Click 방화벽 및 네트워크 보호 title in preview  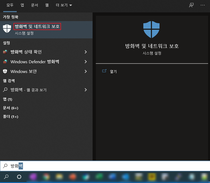click(x=152, y=46)
